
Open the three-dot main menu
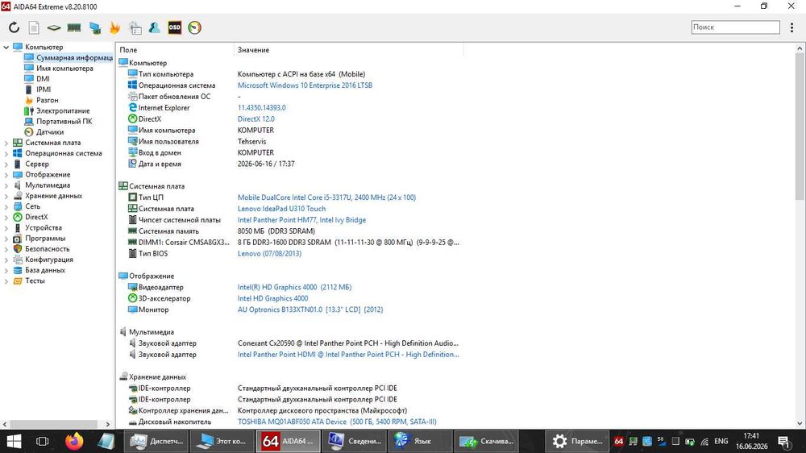coord(791,27)
